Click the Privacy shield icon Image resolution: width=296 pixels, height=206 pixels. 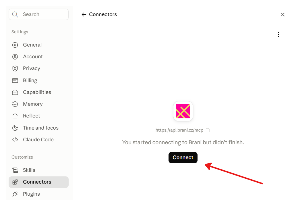click(x=15, y=68)
